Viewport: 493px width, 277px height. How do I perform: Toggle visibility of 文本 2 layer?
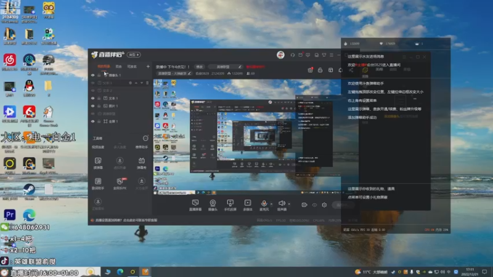(x=93, y=90)
